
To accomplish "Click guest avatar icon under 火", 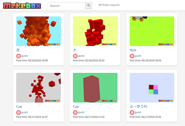I will coord(75,56).
